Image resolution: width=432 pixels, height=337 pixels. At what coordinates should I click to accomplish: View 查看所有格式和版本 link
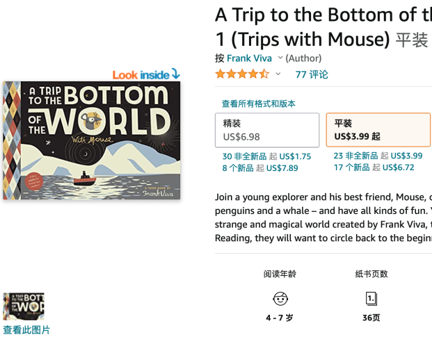point(259,104)
